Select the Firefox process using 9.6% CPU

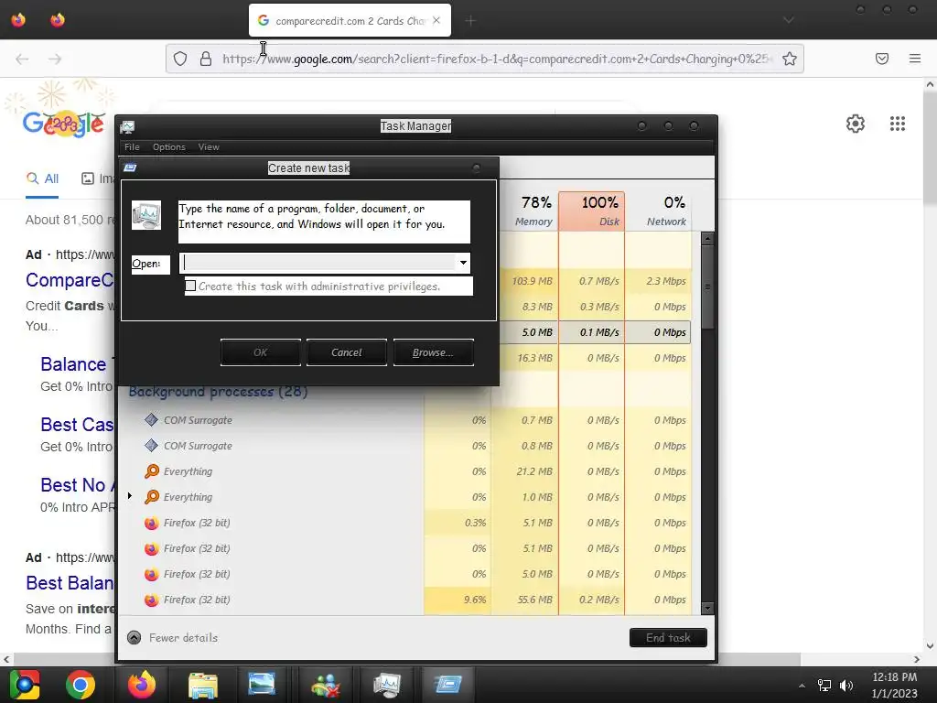click(197, 600)
